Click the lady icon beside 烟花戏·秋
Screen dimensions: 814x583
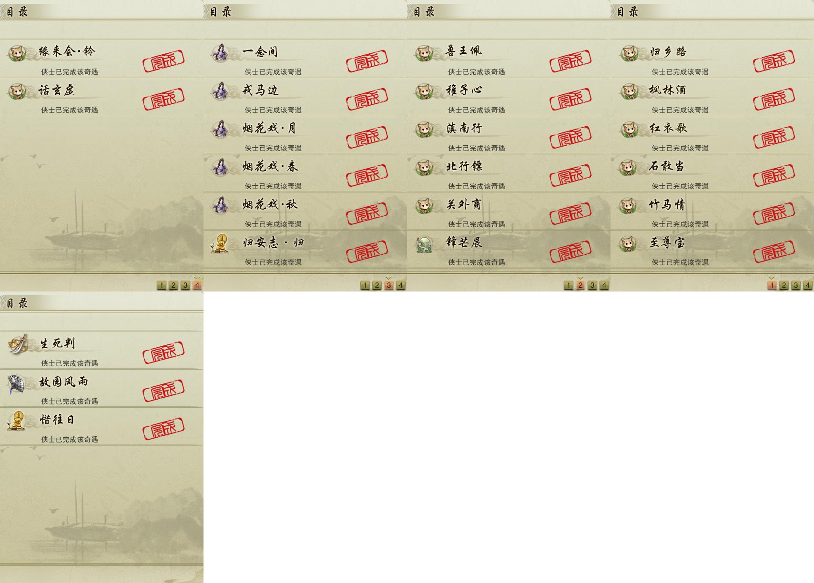221,205
